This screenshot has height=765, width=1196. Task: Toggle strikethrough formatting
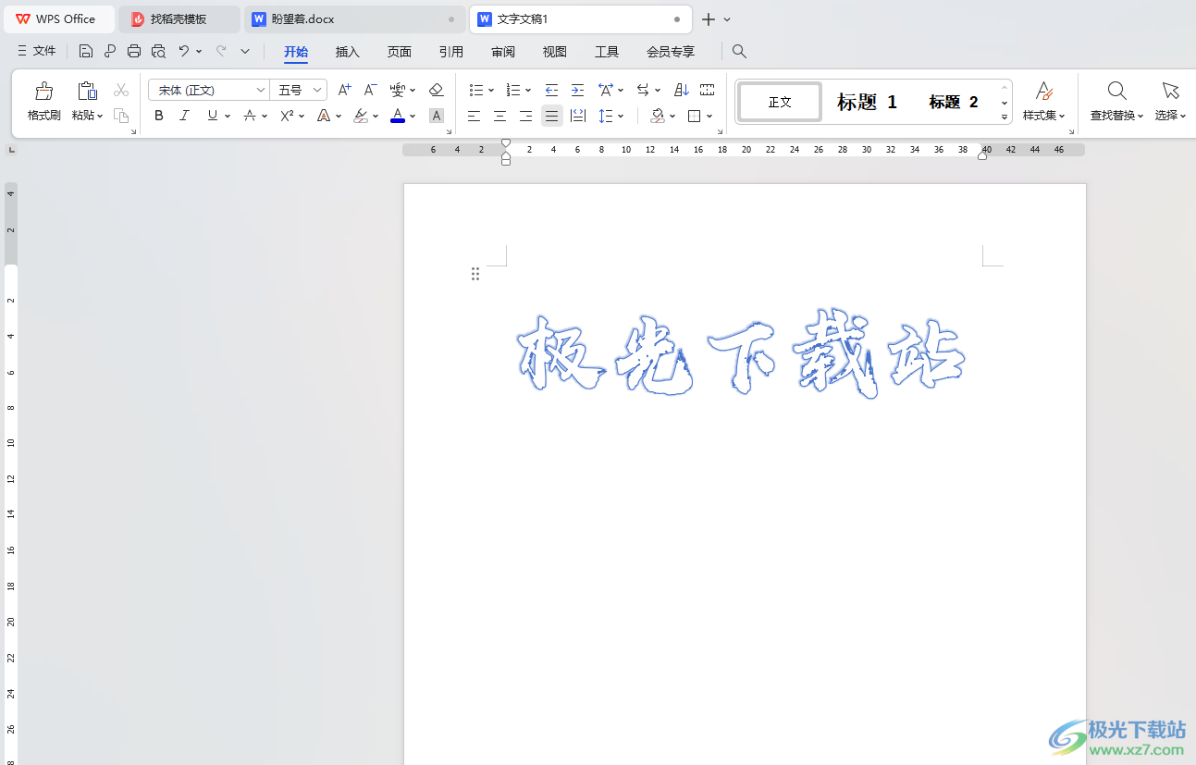coord(250,116)
